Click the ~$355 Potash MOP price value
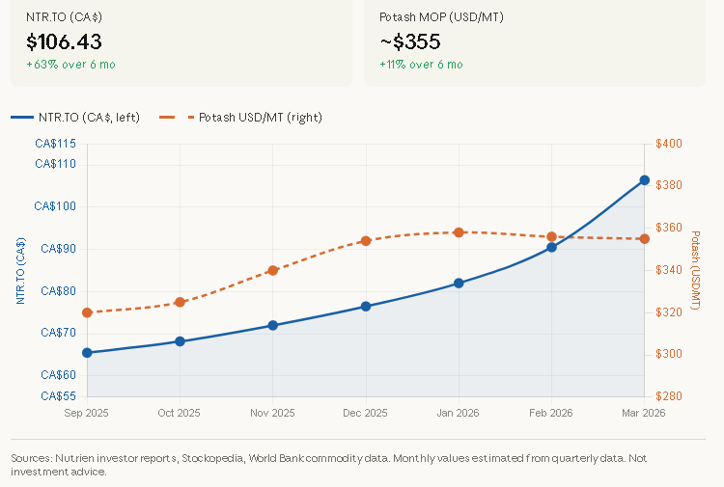724x487 pixels. click(410, 41)
